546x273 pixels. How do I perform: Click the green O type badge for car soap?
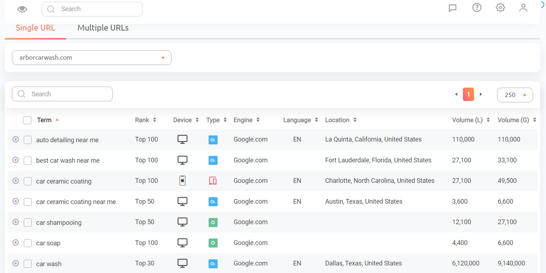point(213,243)
